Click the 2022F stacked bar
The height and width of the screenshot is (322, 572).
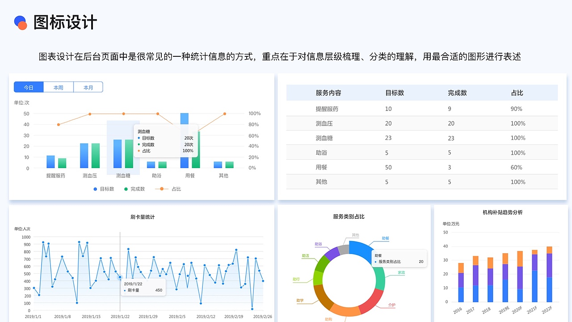click(549, 274)
